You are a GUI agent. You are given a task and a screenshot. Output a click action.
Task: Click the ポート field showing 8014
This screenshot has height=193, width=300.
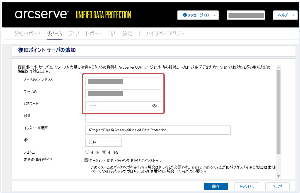coord(103,142)
